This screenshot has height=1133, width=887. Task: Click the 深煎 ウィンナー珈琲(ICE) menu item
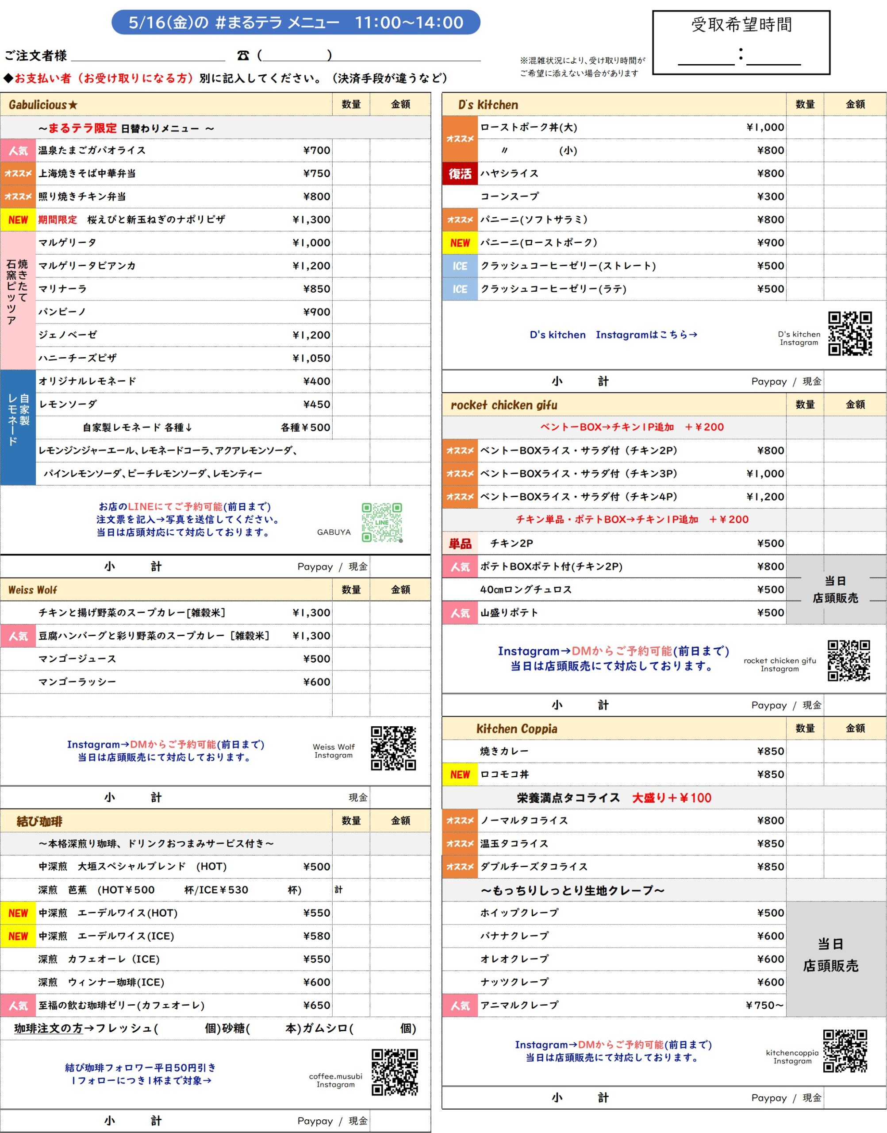click(x=101, y=983)
